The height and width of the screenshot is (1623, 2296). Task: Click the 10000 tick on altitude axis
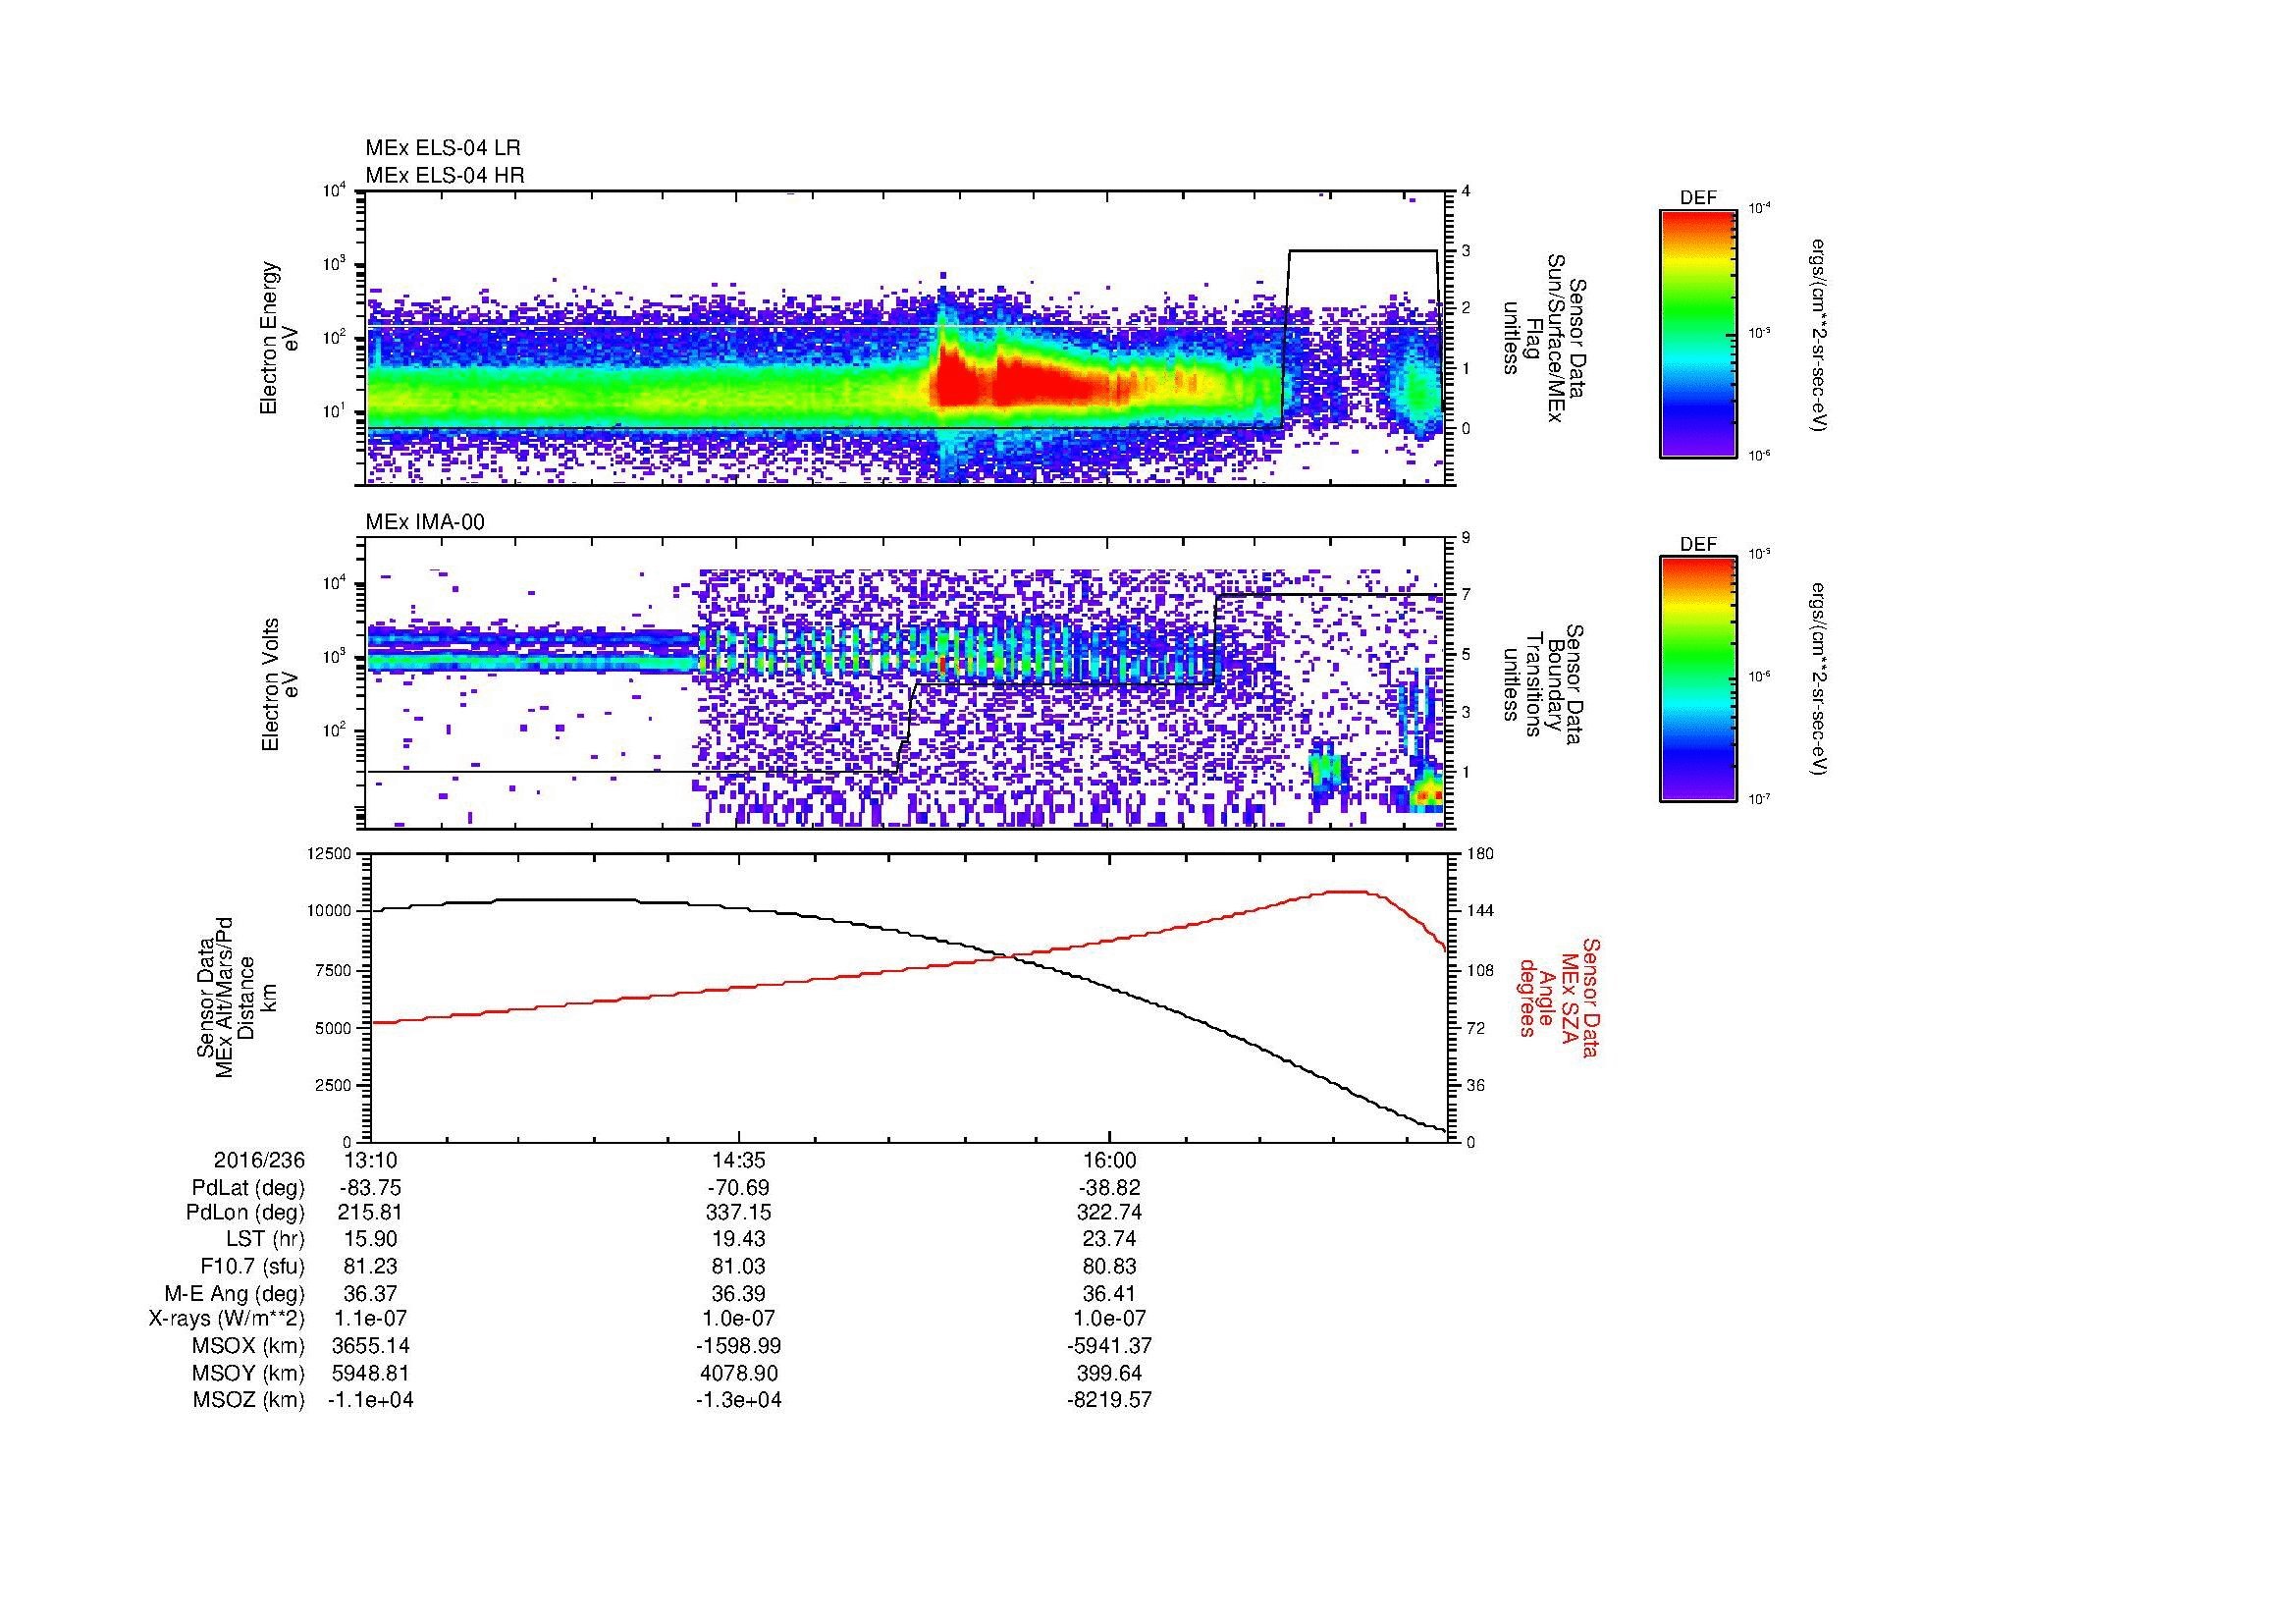(x=329, y=911)
